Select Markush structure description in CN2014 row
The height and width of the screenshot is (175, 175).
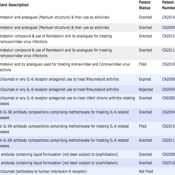click(x=55, y=17)
